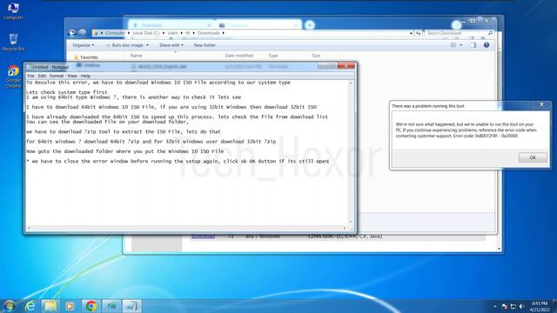Click the Explorer back arrow button
The height and width of the screenshot is (313, 557).
pos(71,33)
